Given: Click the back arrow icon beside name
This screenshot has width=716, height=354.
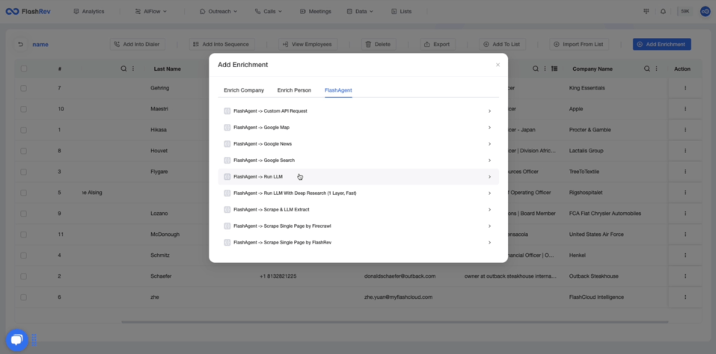Looking at the screenshot, I should pyautogui.click(x=21, y=44).
